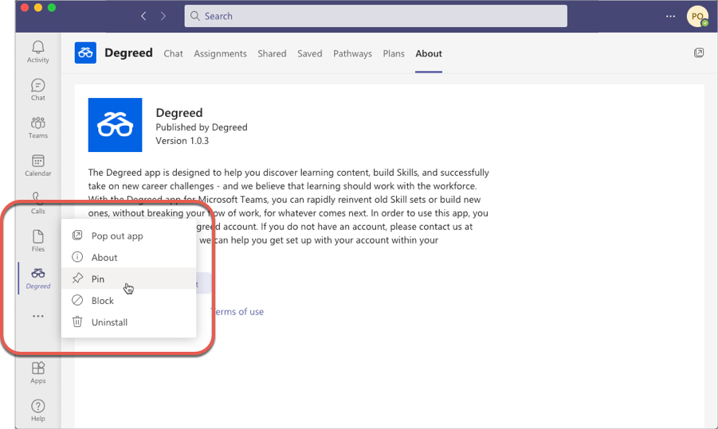Show more apps via sidebar ellipsis

pos(38,316)
